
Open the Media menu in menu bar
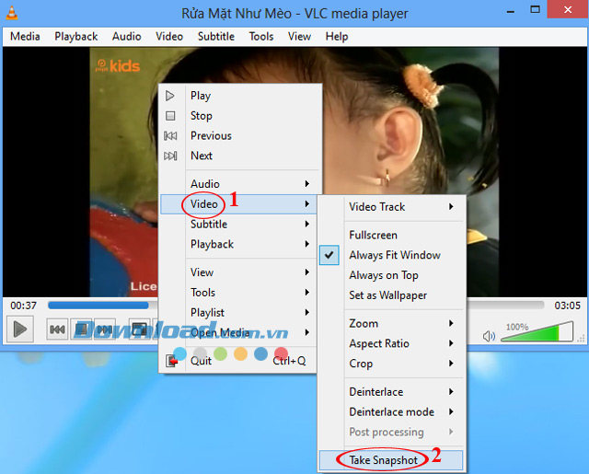(x=25, y=37)
